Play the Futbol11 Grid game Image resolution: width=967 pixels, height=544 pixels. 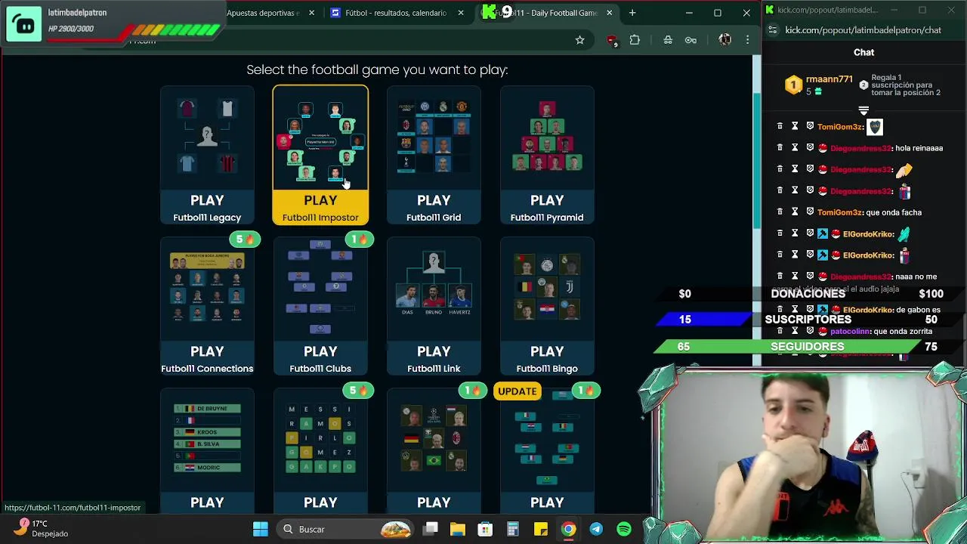[x=434, y=155]
